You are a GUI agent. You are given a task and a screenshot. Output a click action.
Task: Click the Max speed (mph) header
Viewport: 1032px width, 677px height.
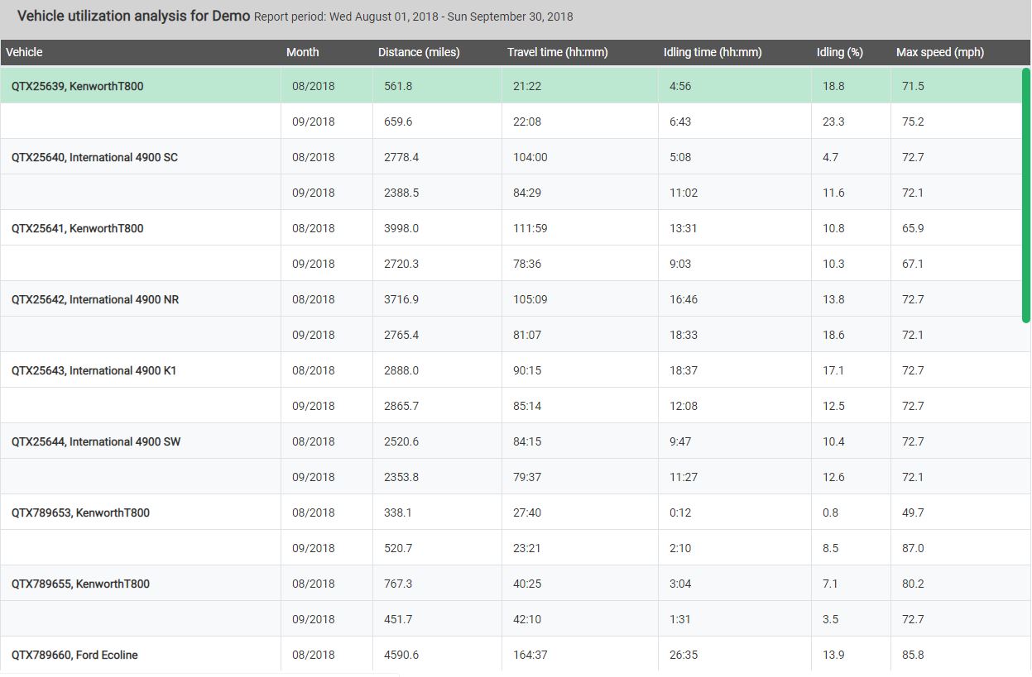pos(939,52)
